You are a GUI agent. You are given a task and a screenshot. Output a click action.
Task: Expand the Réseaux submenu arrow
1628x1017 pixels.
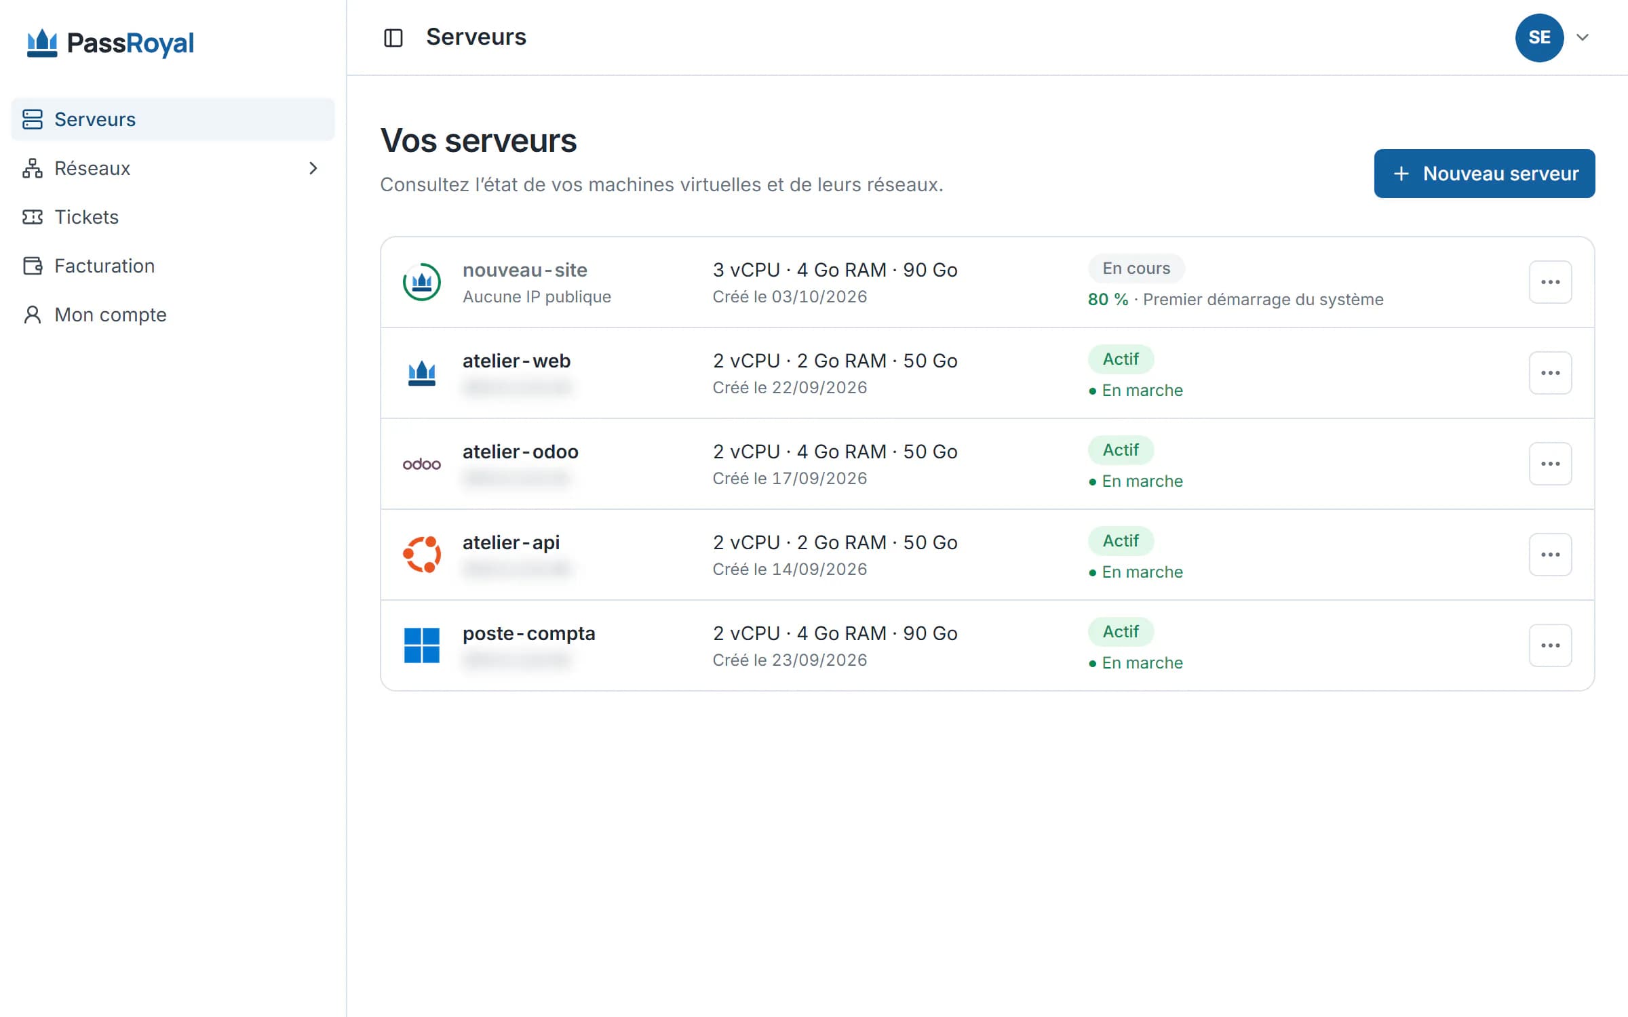tap(313, 168)
